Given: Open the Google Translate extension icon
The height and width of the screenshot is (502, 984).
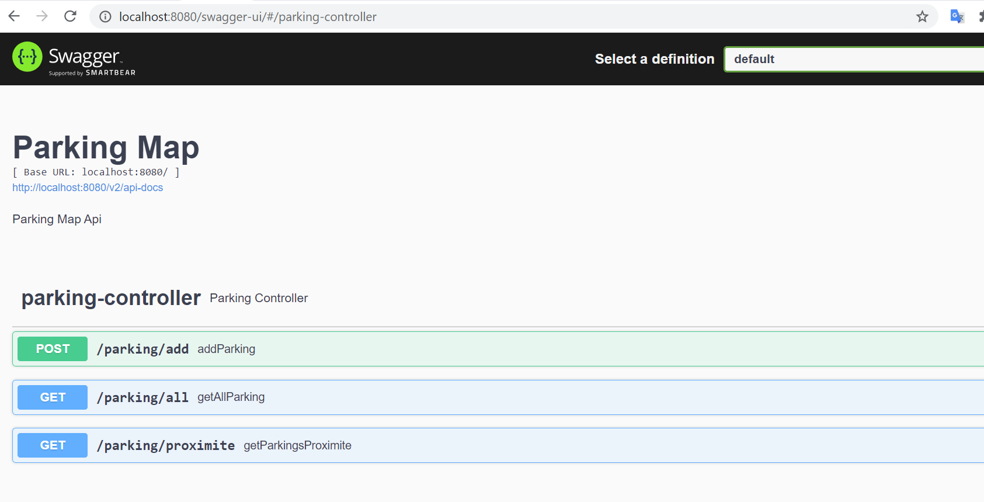Looking at the screenshot, I should (x=957, y=16).
